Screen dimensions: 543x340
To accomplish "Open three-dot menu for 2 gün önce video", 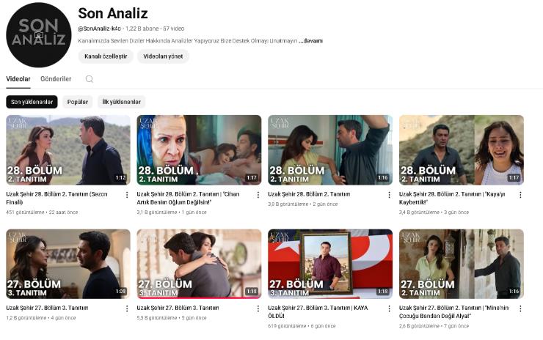I will pos(389,195).
